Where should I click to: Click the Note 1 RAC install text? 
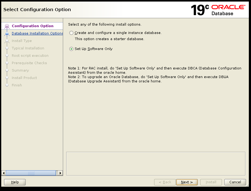(155, 70)
